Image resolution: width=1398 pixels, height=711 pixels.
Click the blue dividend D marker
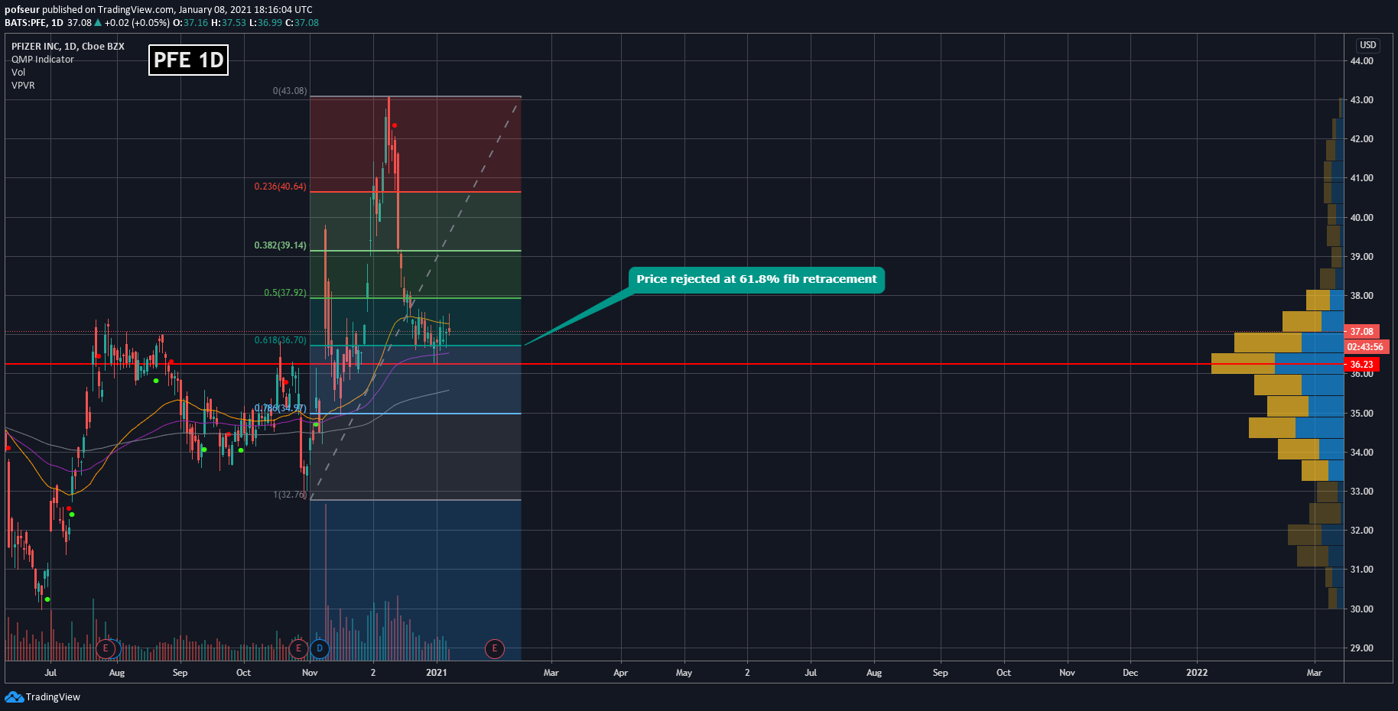point(320,649)
